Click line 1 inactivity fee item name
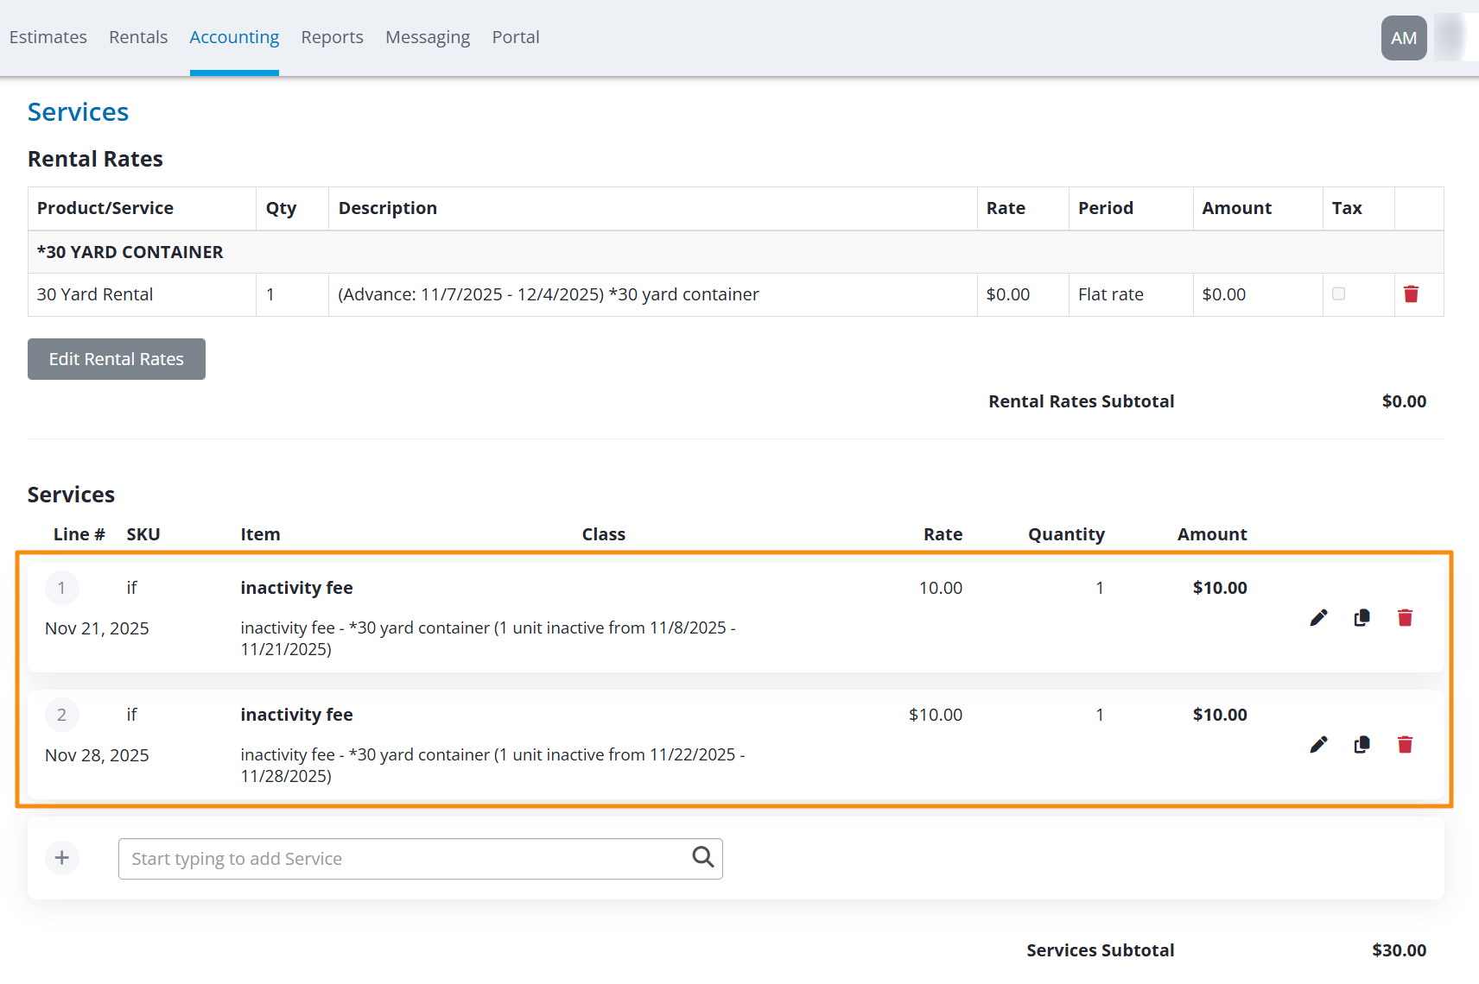Screen dimensions: 1479x984 (296, 588)
